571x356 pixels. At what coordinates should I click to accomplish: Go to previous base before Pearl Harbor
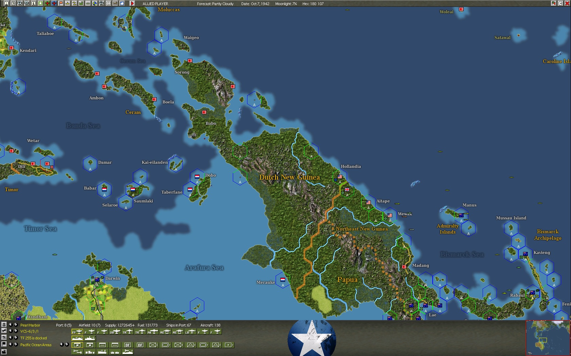pos(11,325)
